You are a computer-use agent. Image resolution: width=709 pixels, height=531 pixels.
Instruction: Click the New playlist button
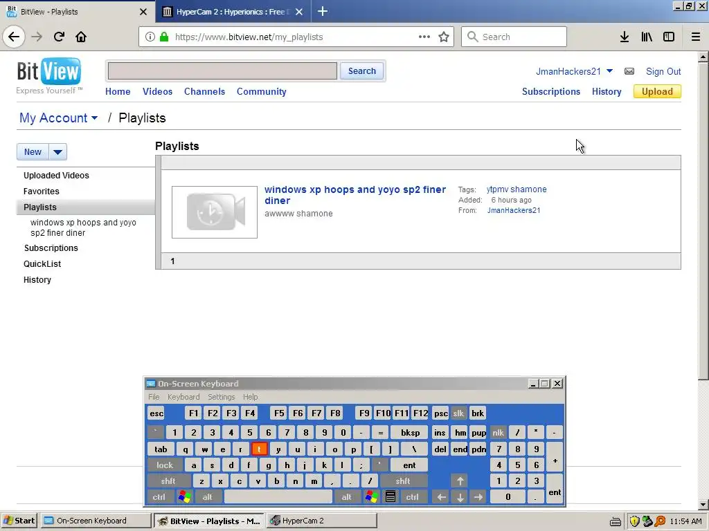(x=33, y=151)
